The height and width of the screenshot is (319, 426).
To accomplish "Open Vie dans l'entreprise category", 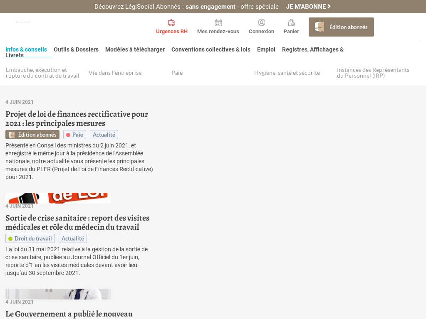I will click(115, 73).
